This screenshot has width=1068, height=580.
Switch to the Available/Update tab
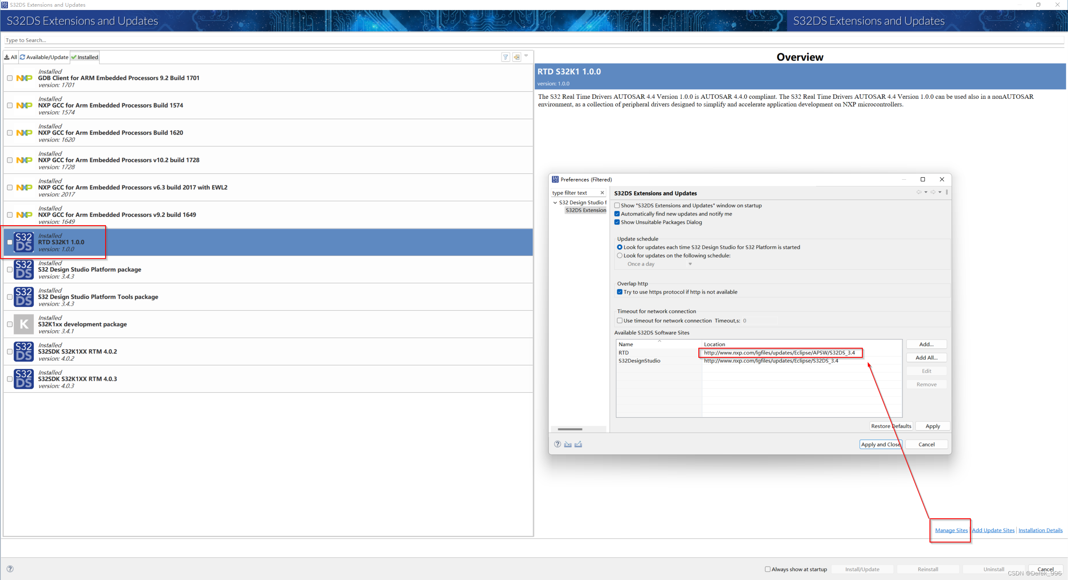pos(44,57)
